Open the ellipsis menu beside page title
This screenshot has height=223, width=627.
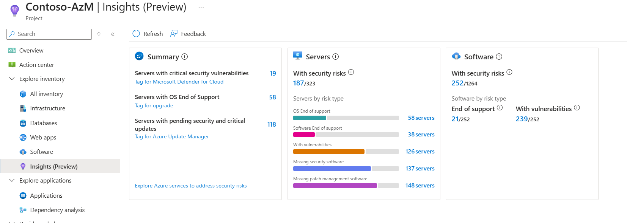201,7
